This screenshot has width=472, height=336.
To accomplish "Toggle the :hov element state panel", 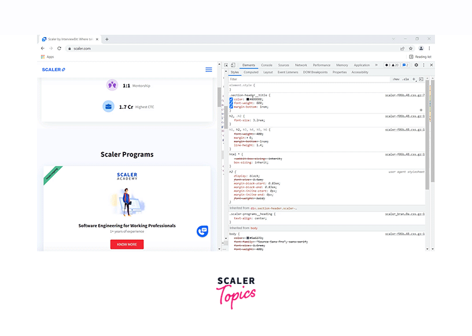I will [396, 79].
